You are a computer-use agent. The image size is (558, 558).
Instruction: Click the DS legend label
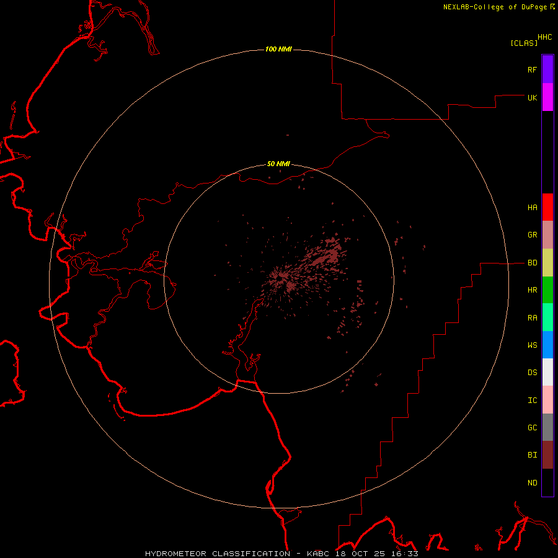[x=532, y=373]
